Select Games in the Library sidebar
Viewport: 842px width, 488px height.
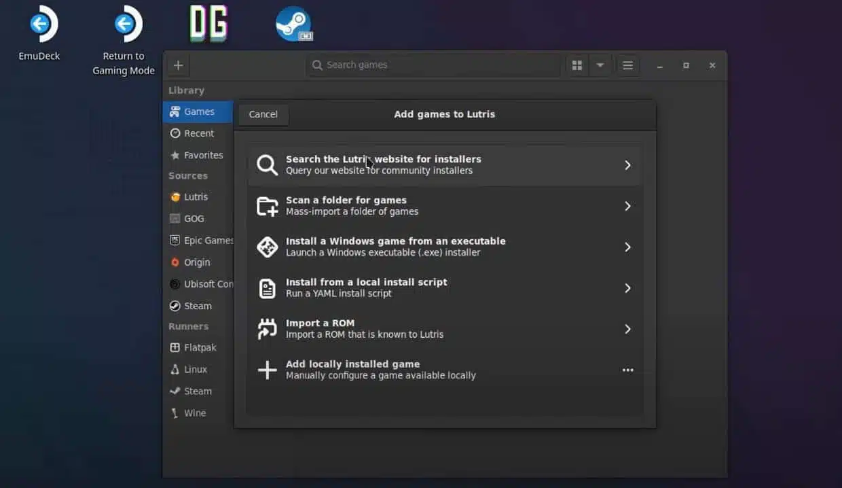(198, 111)
